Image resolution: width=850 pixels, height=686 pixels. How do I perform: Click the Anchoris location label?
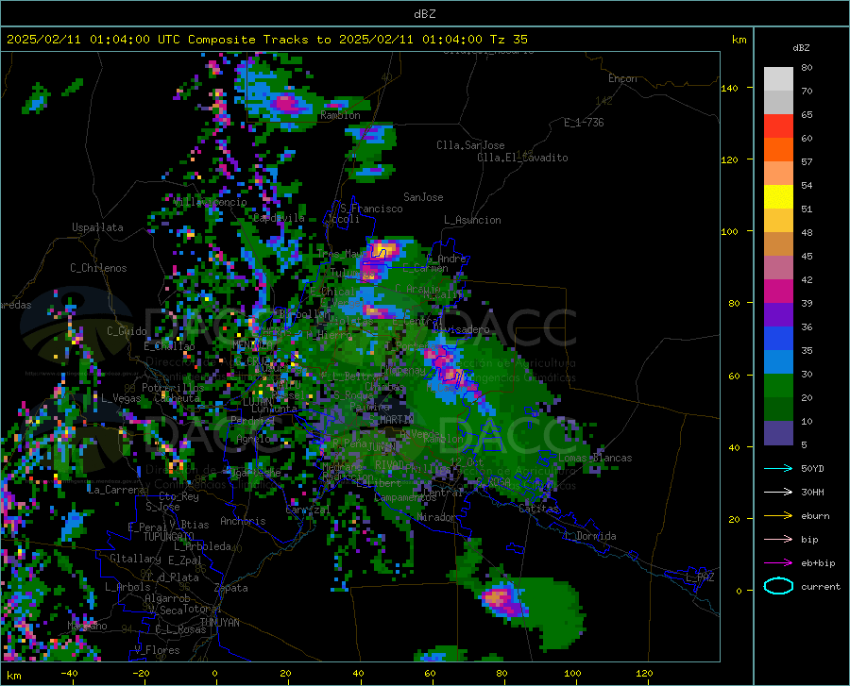(x=243, y=521)
